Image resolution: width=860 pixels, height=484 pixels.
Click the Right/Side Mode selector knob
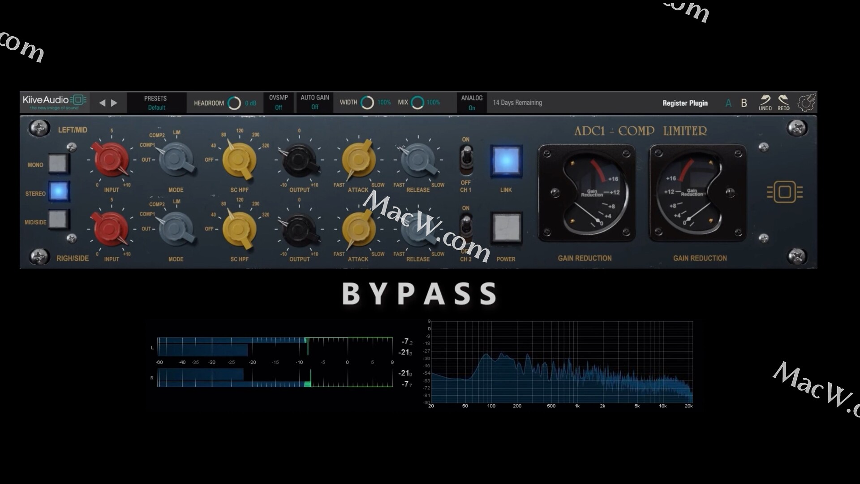tap(176, 229)
